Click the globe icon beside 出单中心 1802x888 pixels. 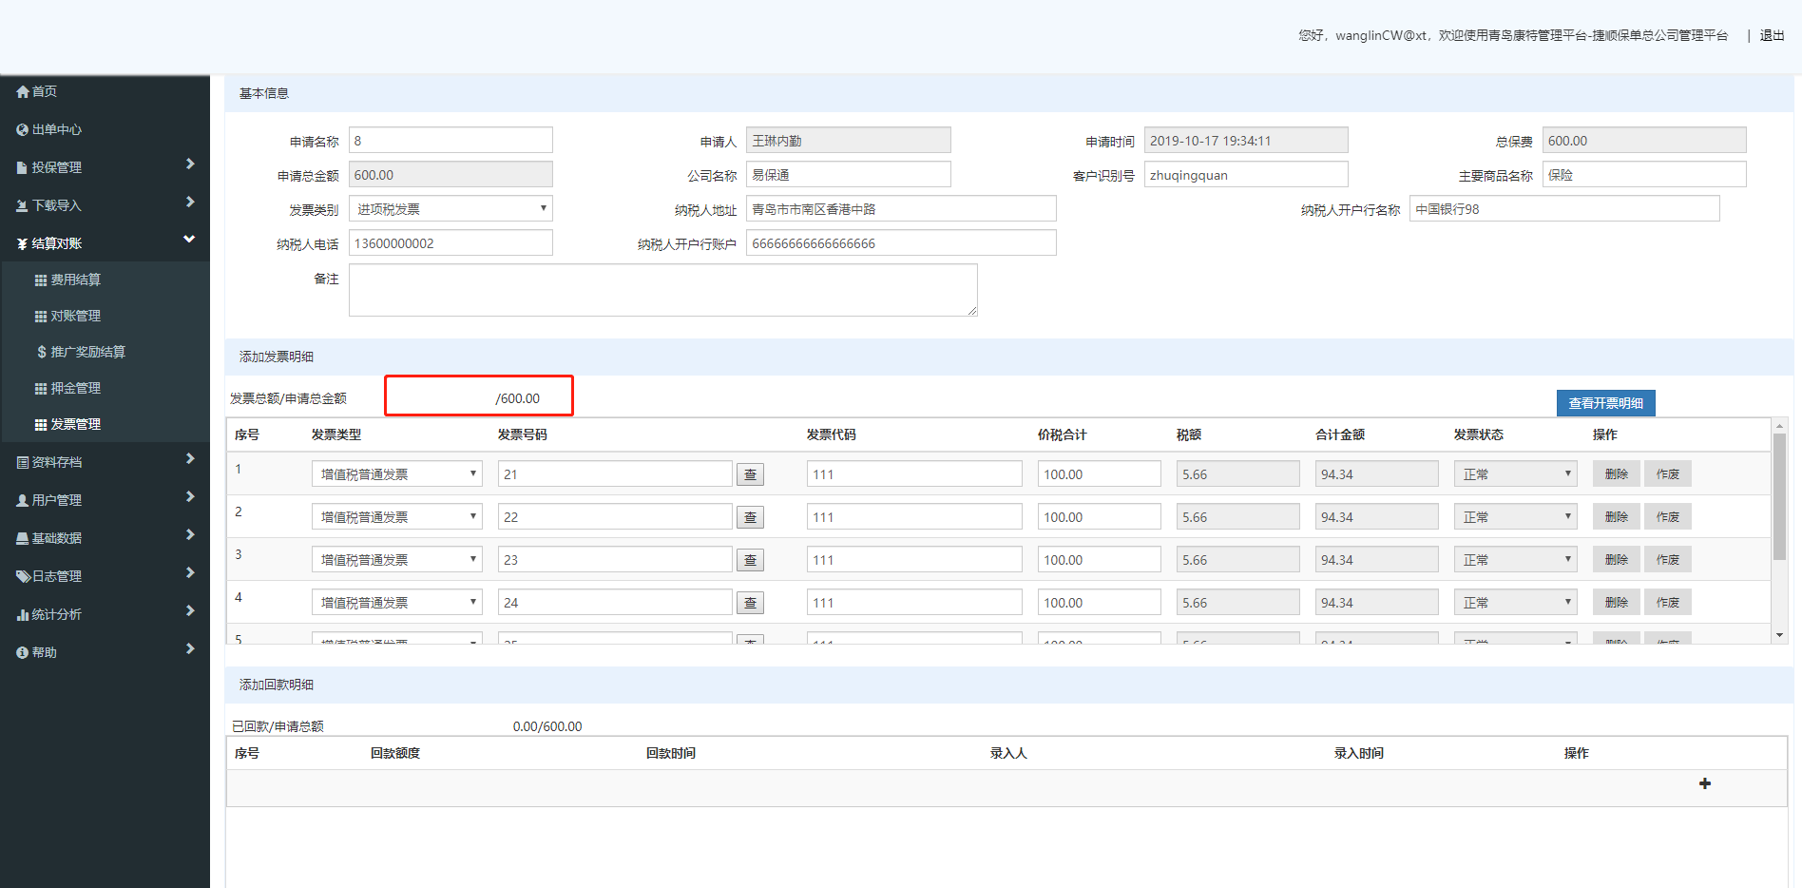pos(23,130)
